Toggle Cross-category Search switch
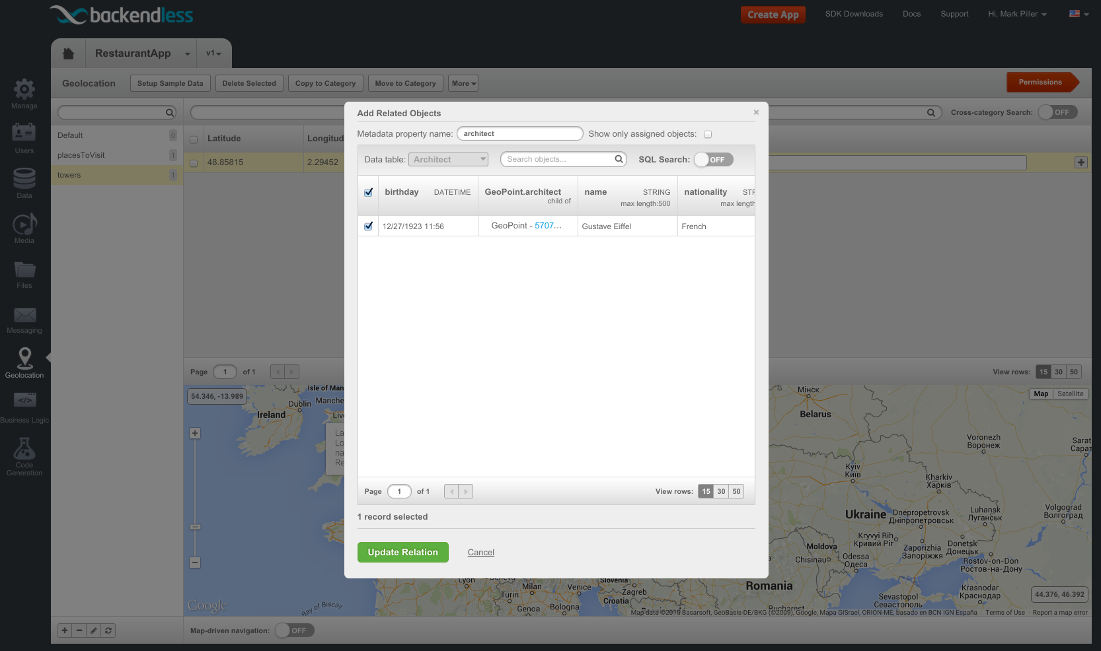This screenshot has height=651, width=1101. pyautogui.click(x=1058, y=112)
